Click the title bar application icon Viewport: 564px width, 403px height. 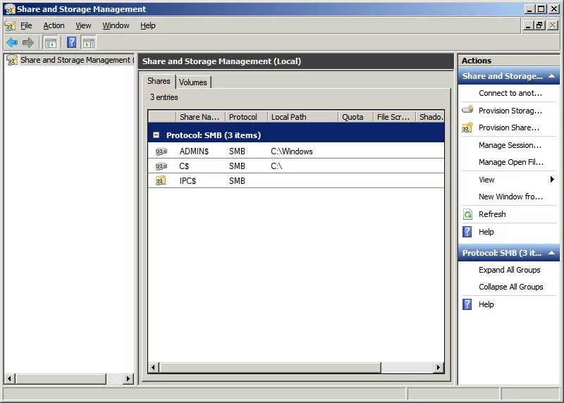(x=10, y=9)
